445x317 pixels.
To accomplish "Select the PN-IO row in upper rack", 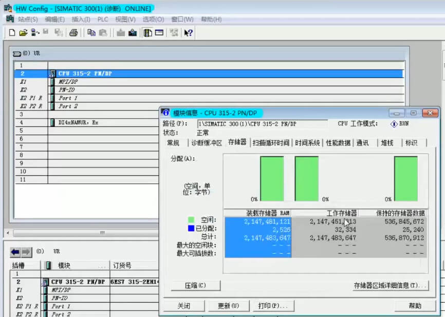I will tap(209, 90).
